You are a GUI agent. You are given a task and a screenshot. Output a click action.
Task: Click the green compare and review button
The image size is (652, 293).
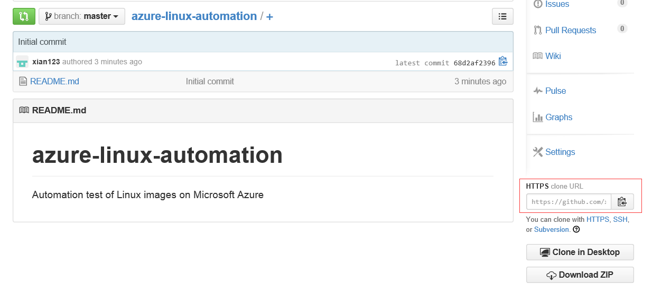click(24, 16)
